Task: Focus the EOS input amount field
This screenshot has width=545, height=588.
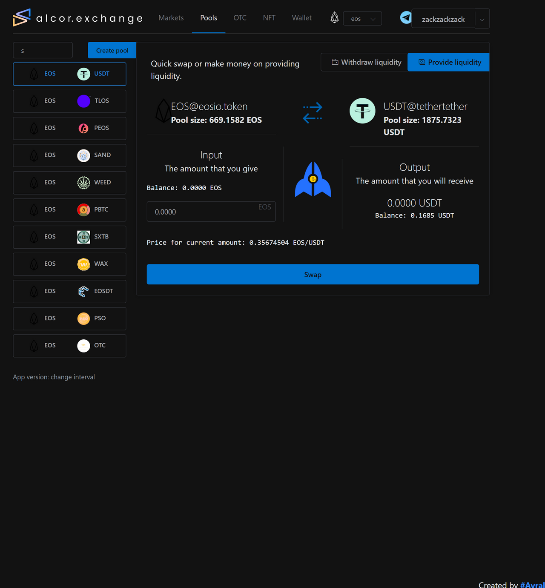Action: [x=211, y=212]
